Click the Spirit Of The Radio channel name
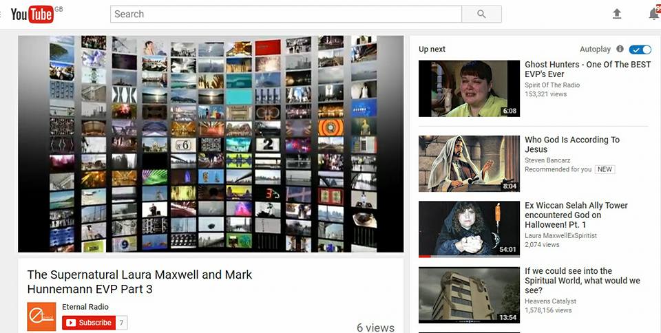 tap(552, 85)
